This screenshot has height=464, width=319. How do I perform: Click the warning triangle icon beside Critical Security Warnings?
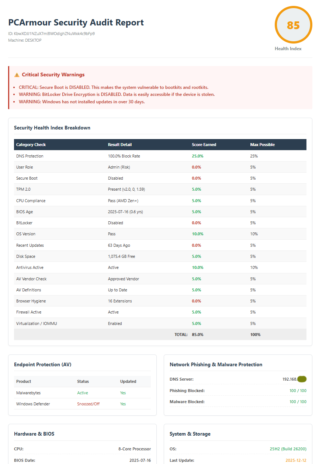point(17,75)
